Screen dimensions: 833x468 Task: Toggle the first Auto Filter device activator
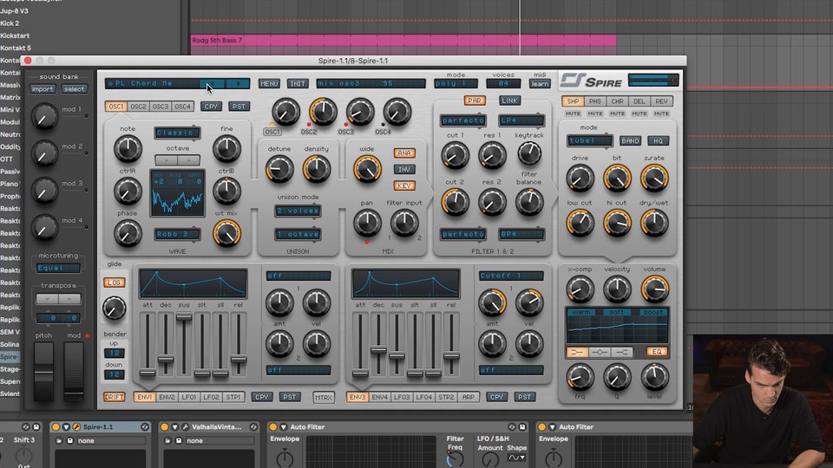click(x=273, y=426)
